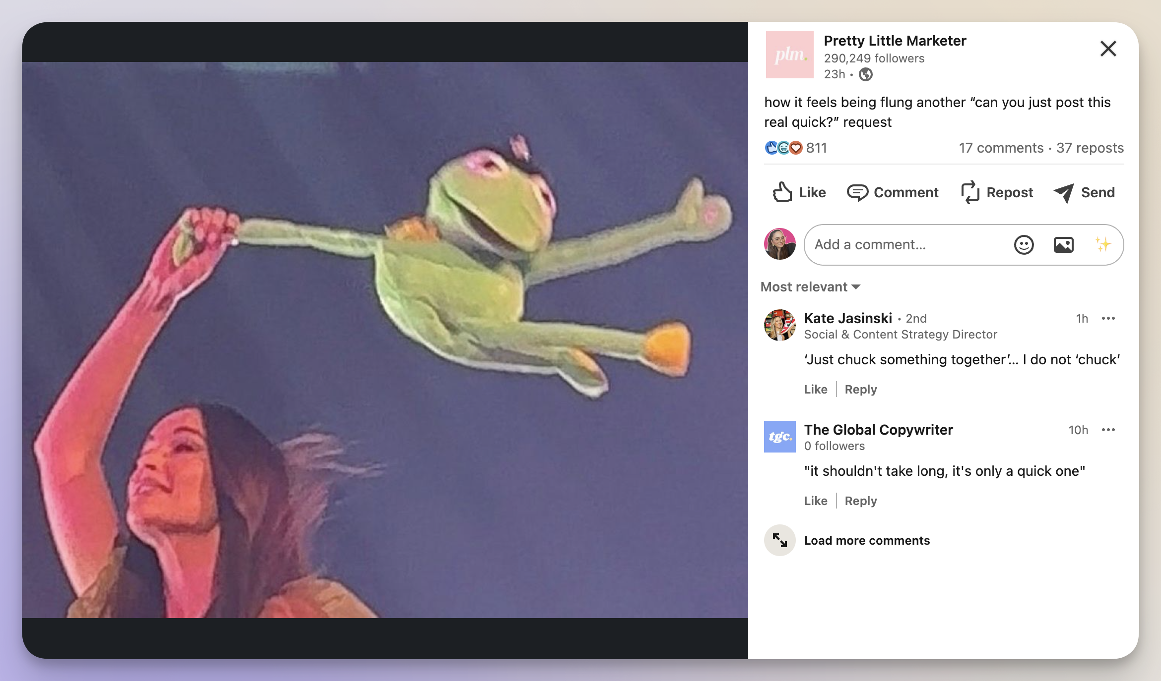1161x681 pixels.
Task: Click the post caption text
Action: pyautogui.click(x=937, y=112)
